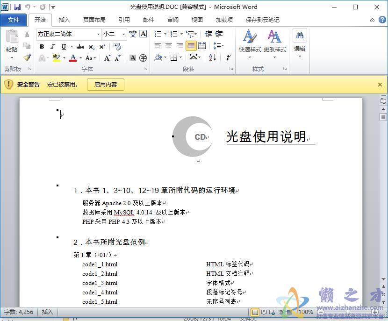The image size is (388, 321).
Task: Click 插入 insert mode in status bar
Action: (47, 312)
